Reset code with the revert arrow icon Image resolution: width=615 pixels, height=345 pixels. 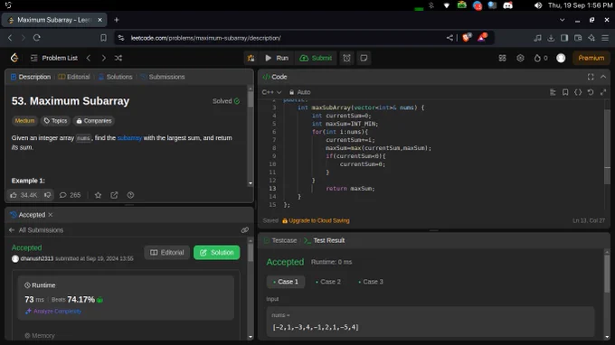(591, 92)
